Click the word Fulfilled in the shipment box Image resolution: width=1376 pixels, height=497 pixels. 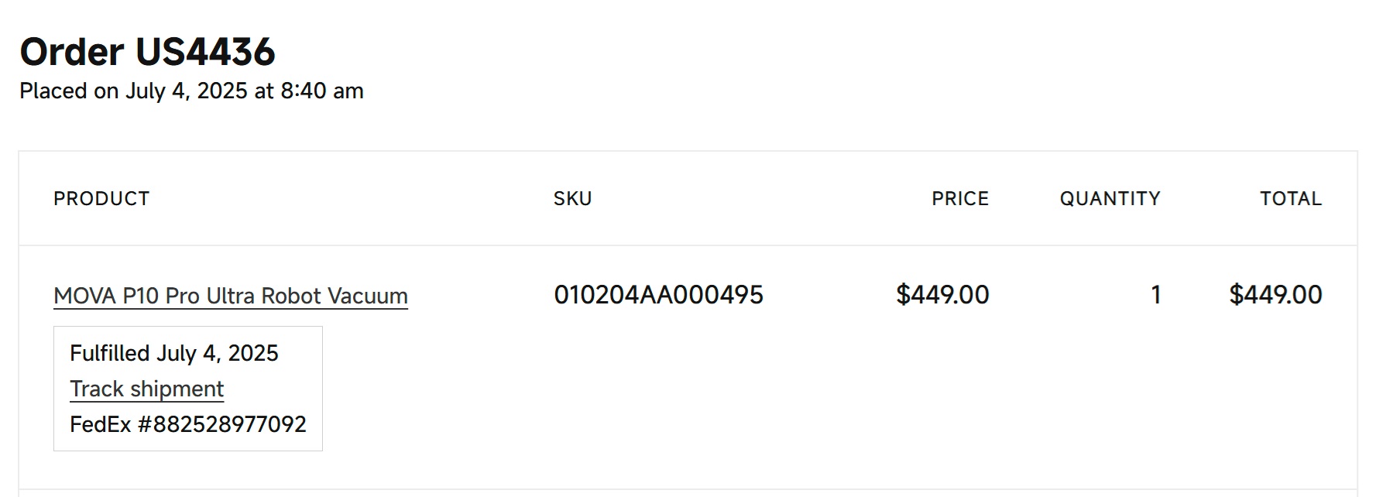click(x=109, y=353)
